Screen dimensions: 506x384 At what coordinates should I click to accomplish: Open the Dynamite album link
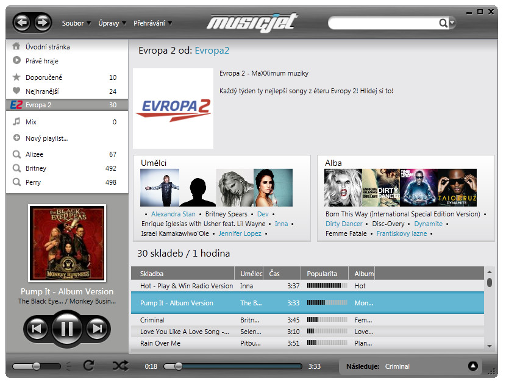(x=428, y=224)
